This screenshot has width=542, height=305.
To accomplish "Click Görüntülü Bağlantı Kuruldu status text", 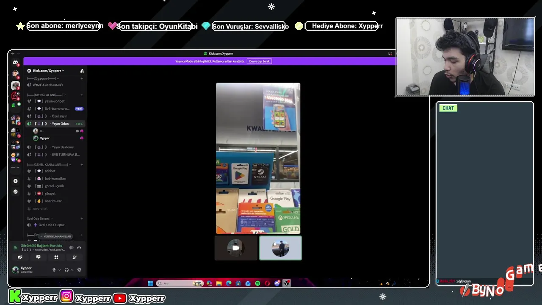I will [41, 246].
